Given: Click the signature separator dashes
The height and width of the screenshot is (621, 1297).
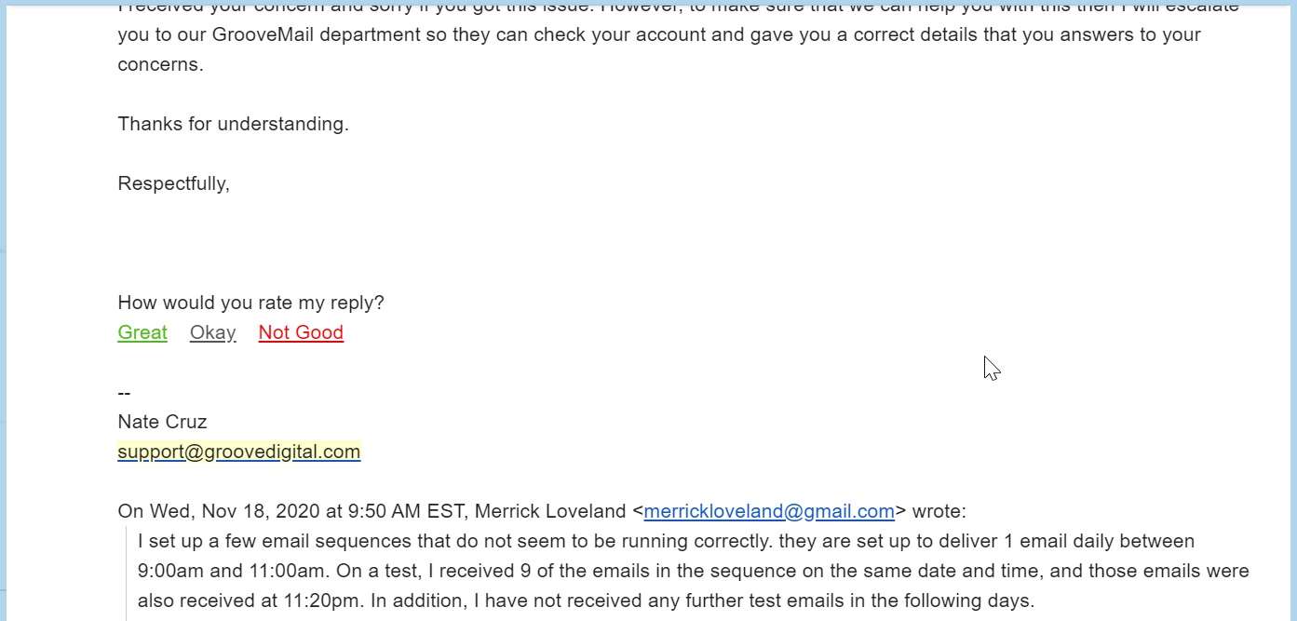Looking at the screenshot, I should [x=124, y=393].
